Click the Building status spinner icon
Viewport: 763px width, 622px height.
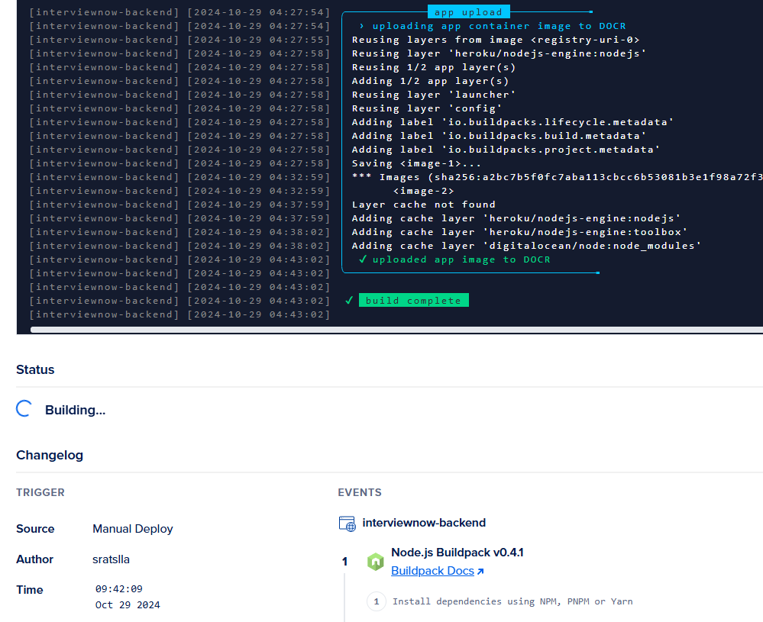click(24, 409)
